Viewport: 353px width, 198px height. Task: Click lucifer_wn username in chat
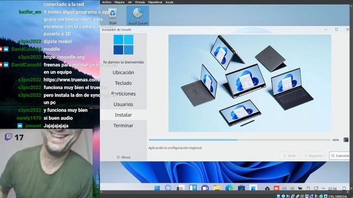tap(30, 12)
